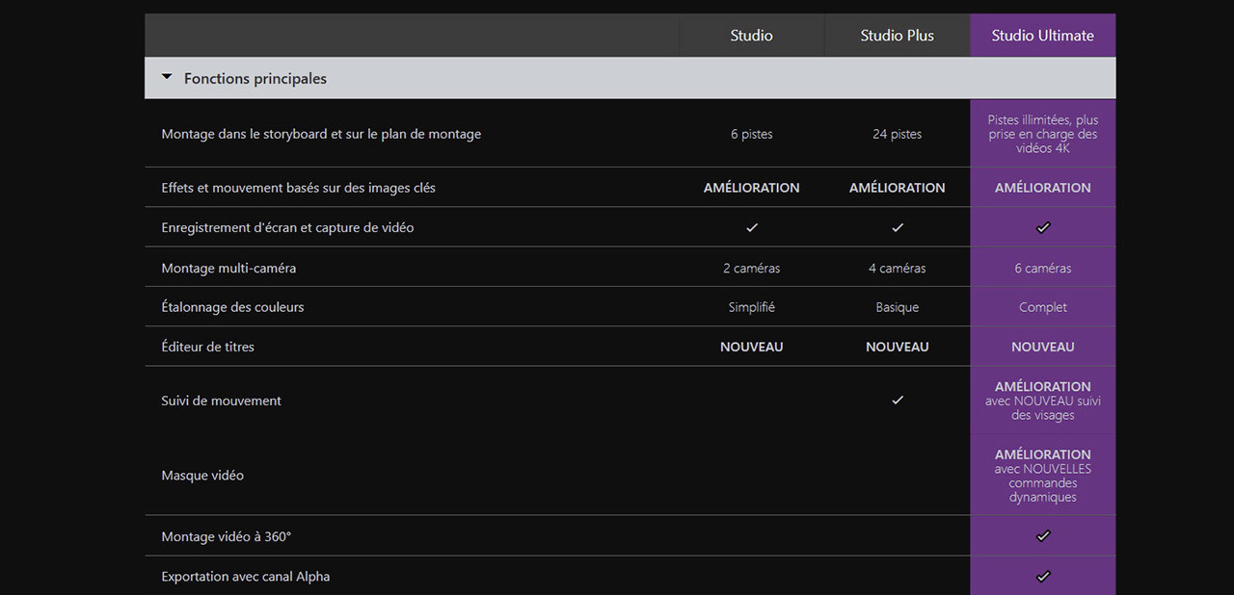Click the row label Exportation avec canal Alpha
Screen dimensions: 1234x595
[x=245, y=577]
